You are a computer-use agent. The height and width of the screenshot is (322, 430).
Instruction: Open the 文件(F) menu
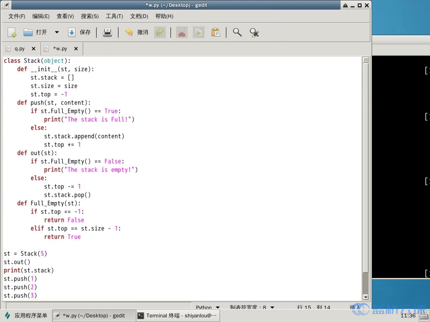tap(17, 16)
